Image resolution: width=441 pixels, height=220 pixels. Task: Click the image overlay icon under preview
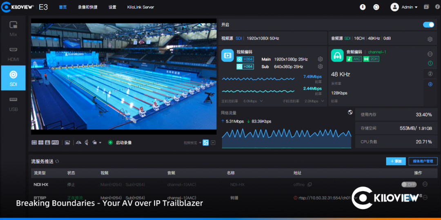[x=67, y=143]
